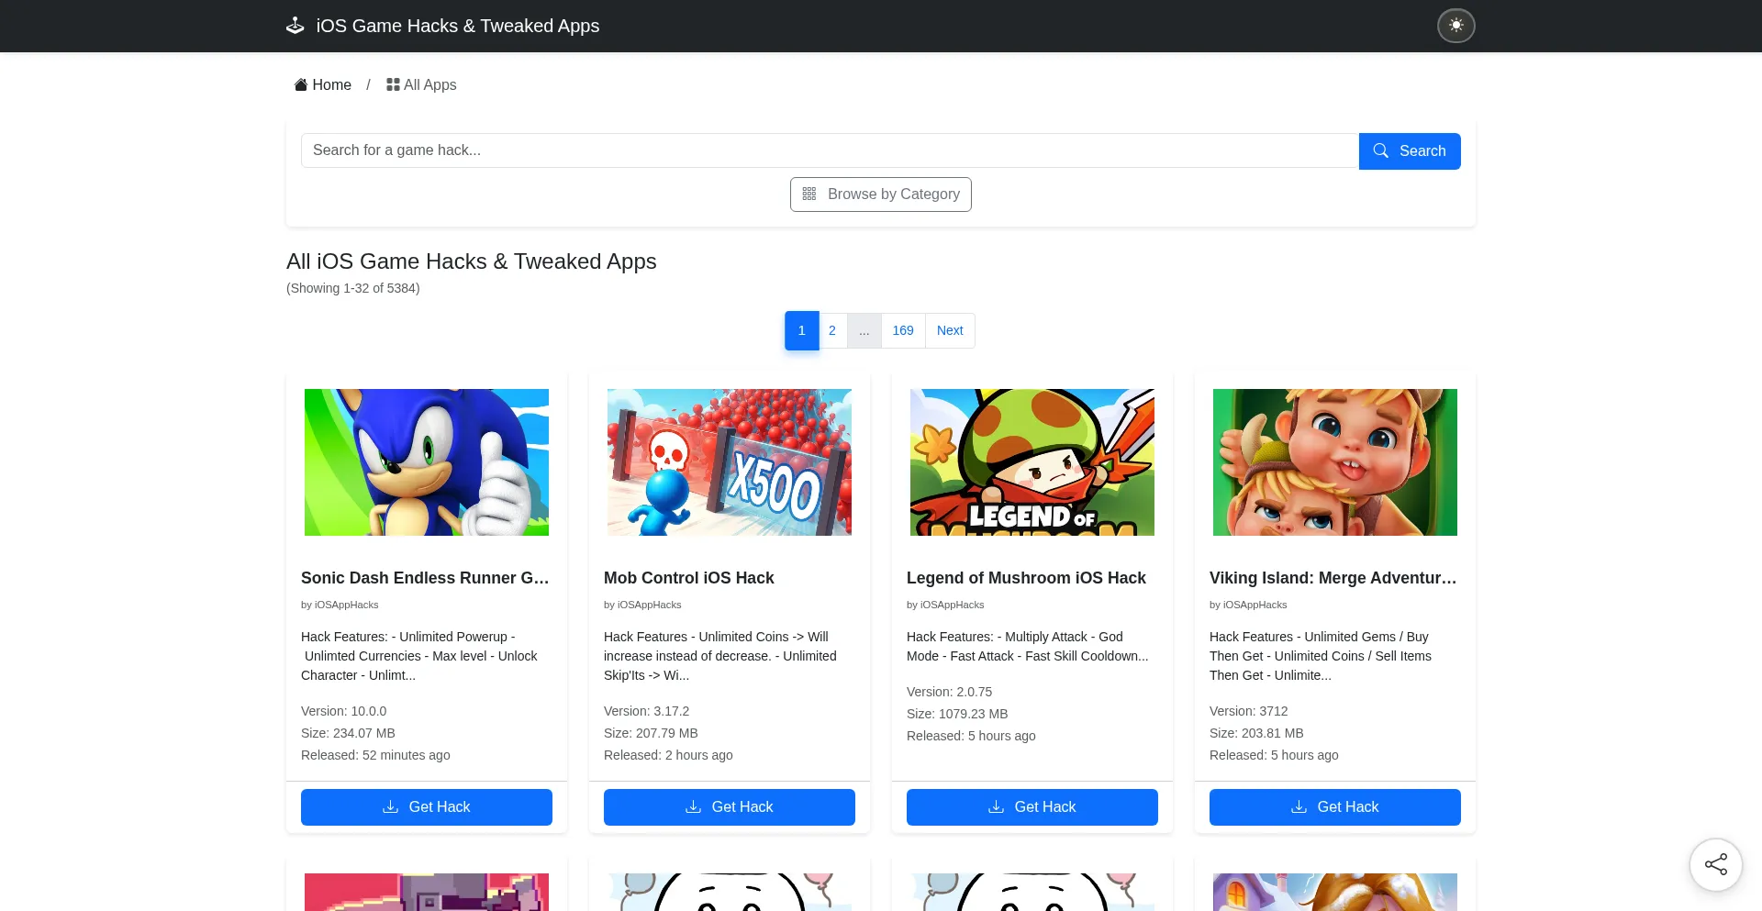Viewport: 1762px width, 911px height.
Task: Go to Next page in pagination
Action: pyautogui.click(x=950, y=330)
